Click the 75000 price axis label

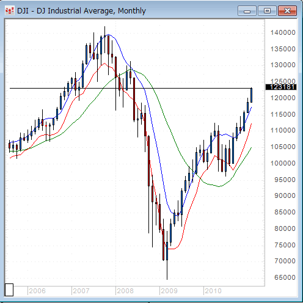pos(285,245)
